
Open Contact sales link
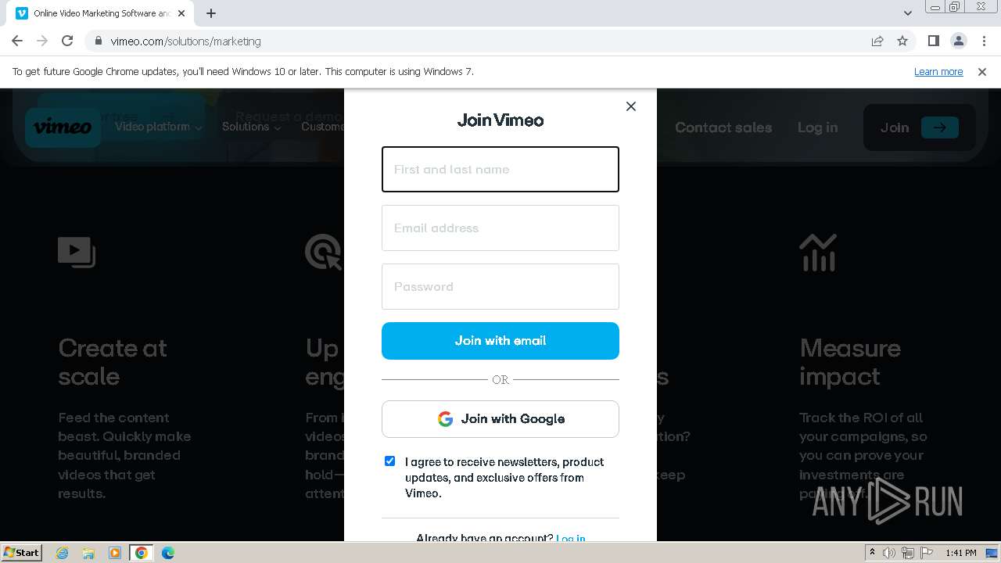[723, 127]
